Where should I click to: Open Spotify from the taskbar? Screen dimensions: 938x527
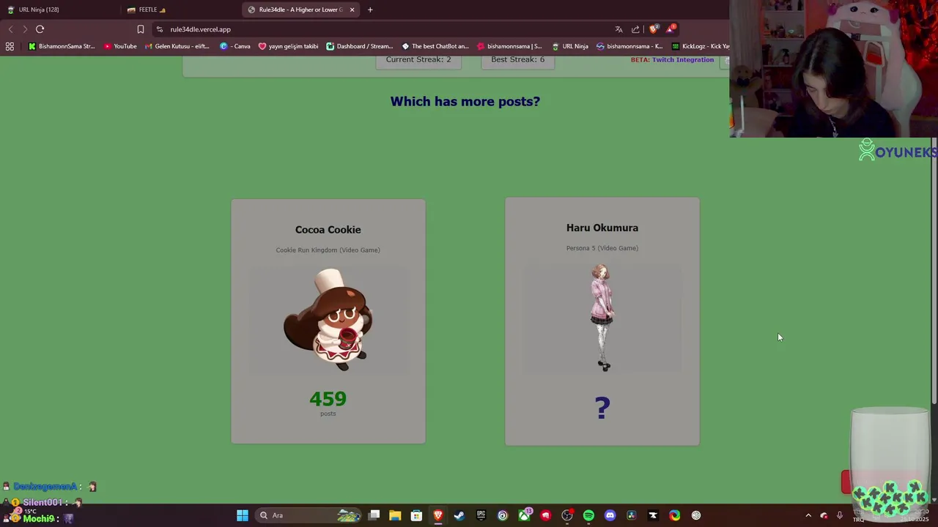[588, 515]
